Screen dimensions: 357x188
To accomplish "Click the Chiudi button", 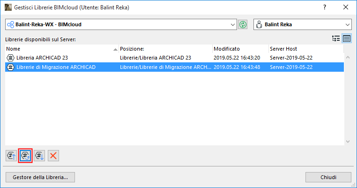I will [328, 177].
